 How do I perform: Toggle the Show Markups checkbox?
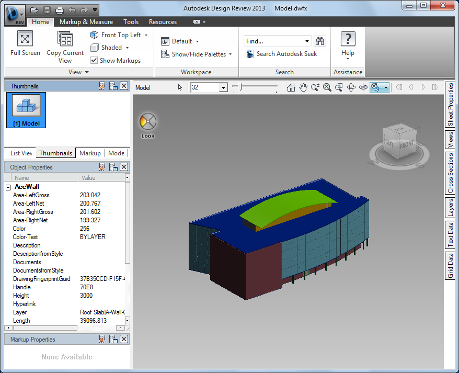click(x=94, y=60)
